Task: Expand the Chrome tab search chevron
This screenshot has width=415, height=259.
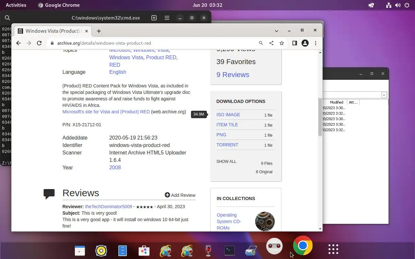Action: (x=277, y=31)
